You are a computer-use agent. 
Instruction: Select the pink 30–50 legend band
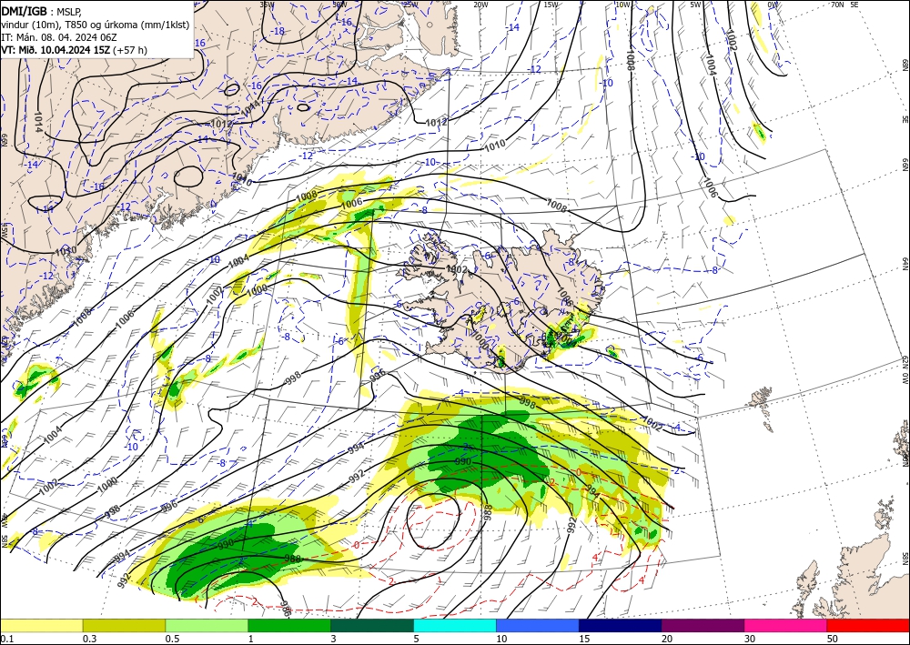coord(786,625)
